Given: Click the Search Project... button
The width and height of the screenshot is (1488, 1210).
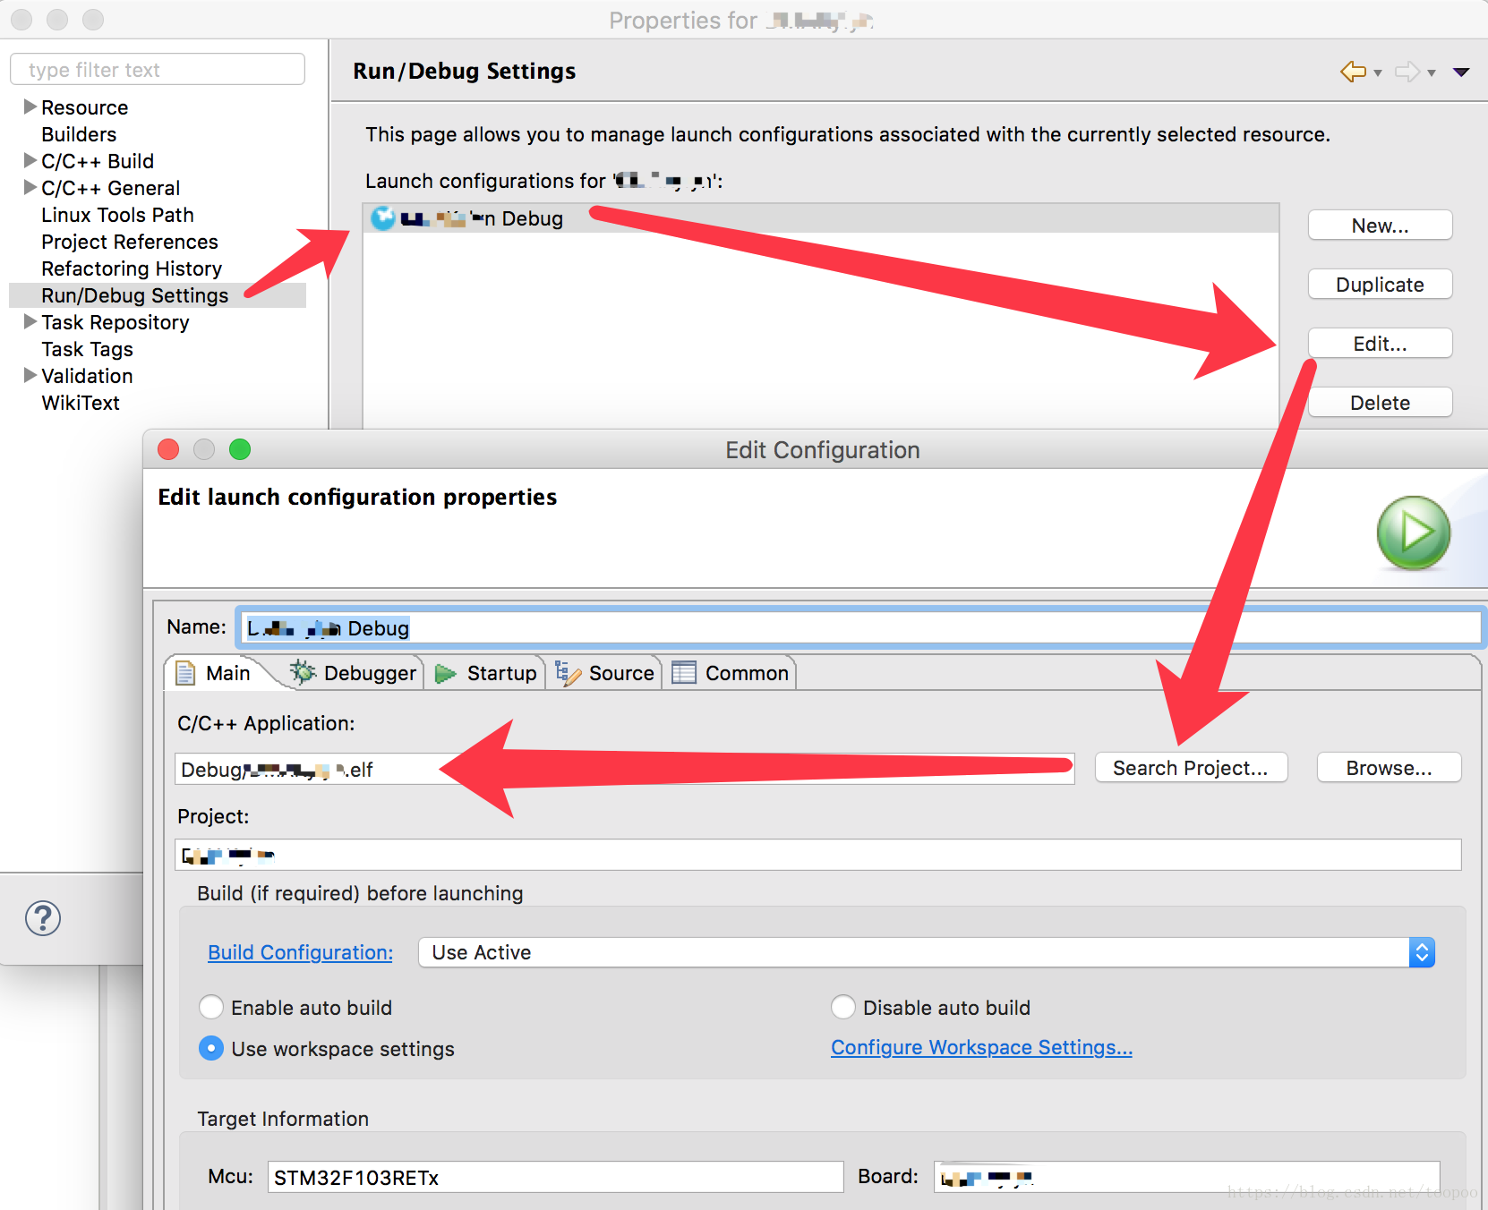Looking at the screenshot, I should [x=1191, y=768].
